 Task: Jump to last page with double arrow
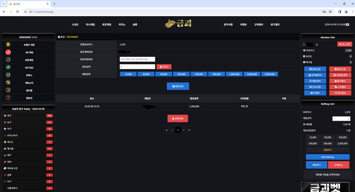coord(189,130)
